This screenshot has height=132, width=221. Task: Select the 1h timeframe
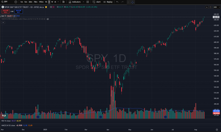click(x=46, y=2)
